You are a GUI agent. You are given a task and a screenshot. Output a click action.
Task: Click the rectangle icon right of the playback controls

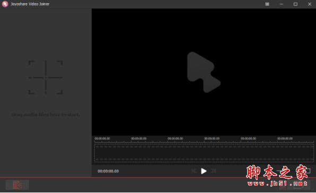(308, 171)
